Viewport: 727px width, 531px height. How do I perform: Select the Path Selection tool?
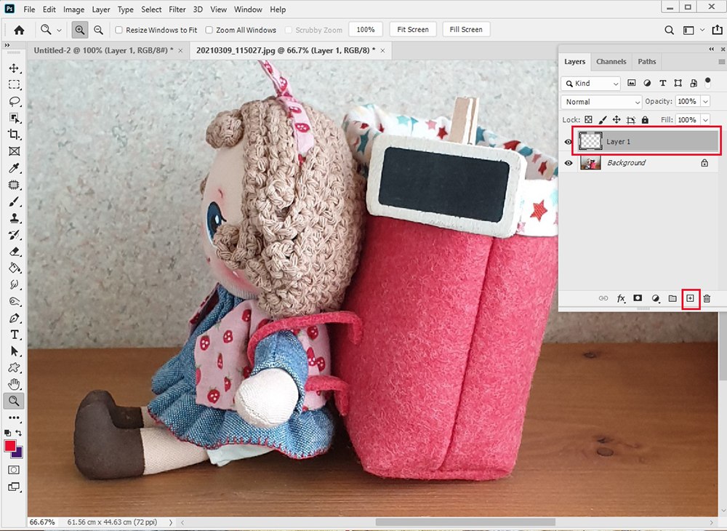click(14, 351)
